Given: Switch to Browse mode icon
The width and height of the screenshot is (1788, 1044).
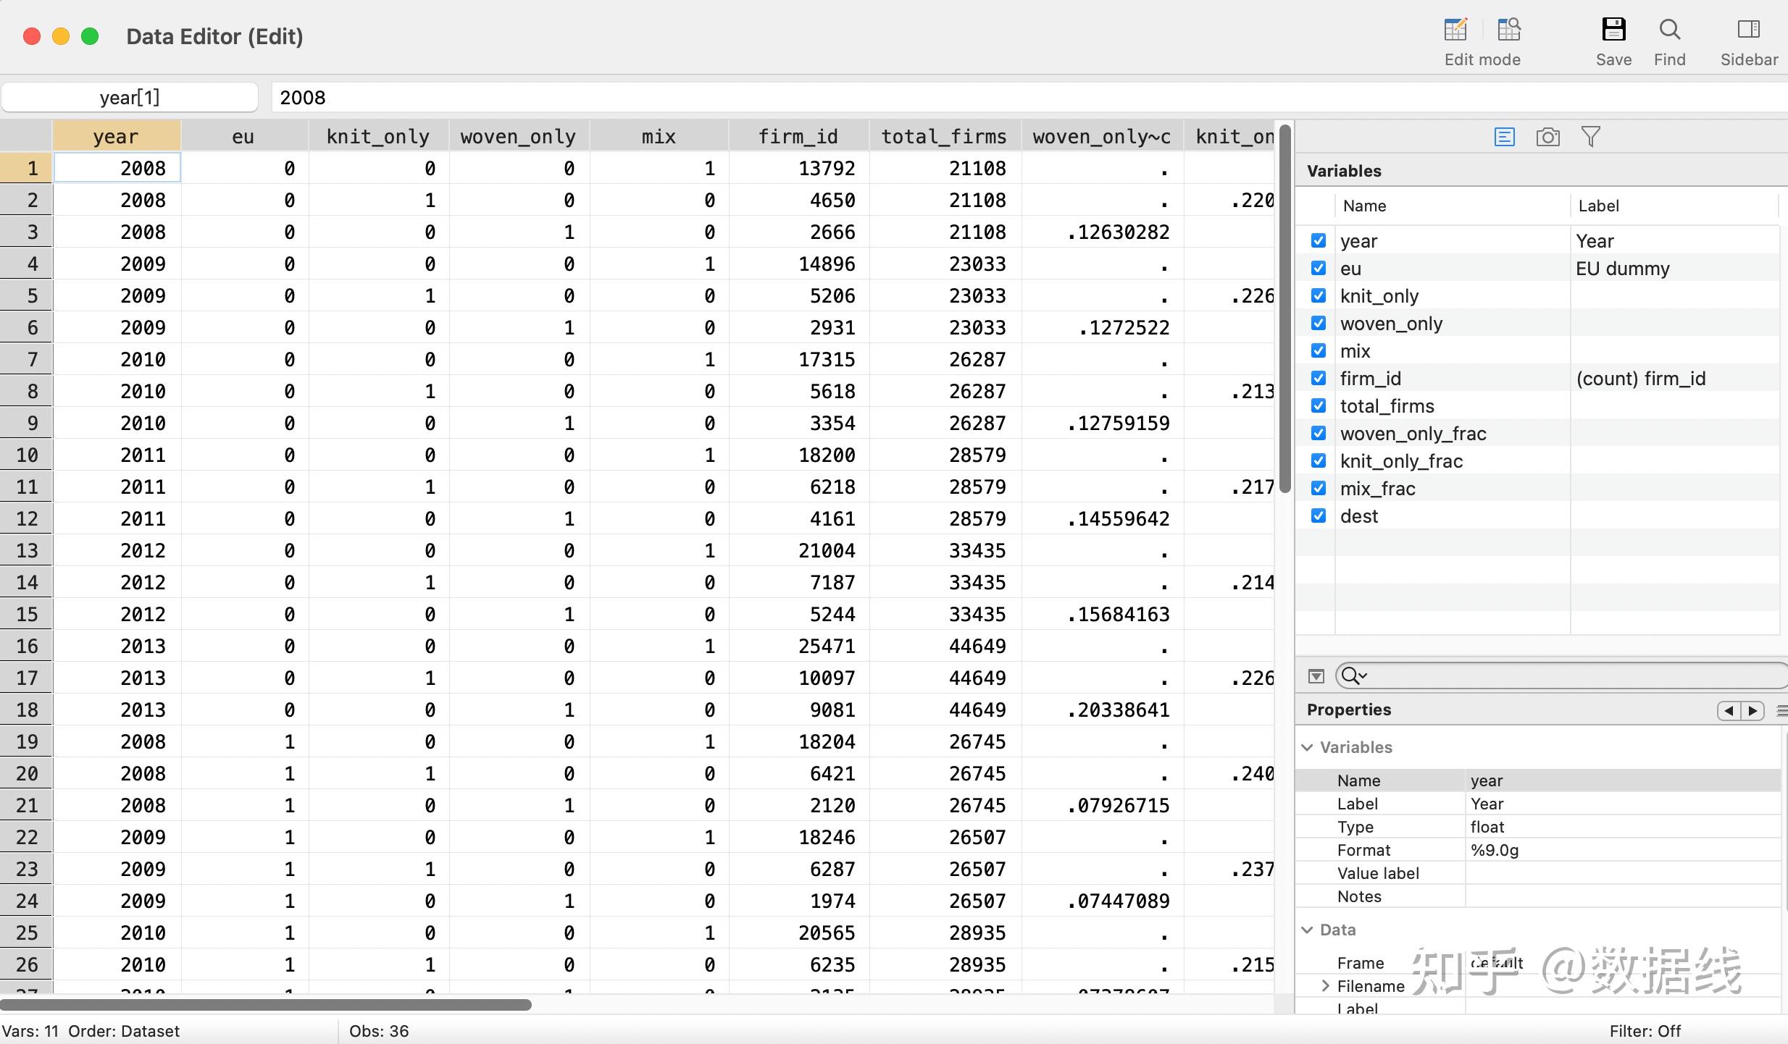Looking at the screenshot, I should 1509,30.
